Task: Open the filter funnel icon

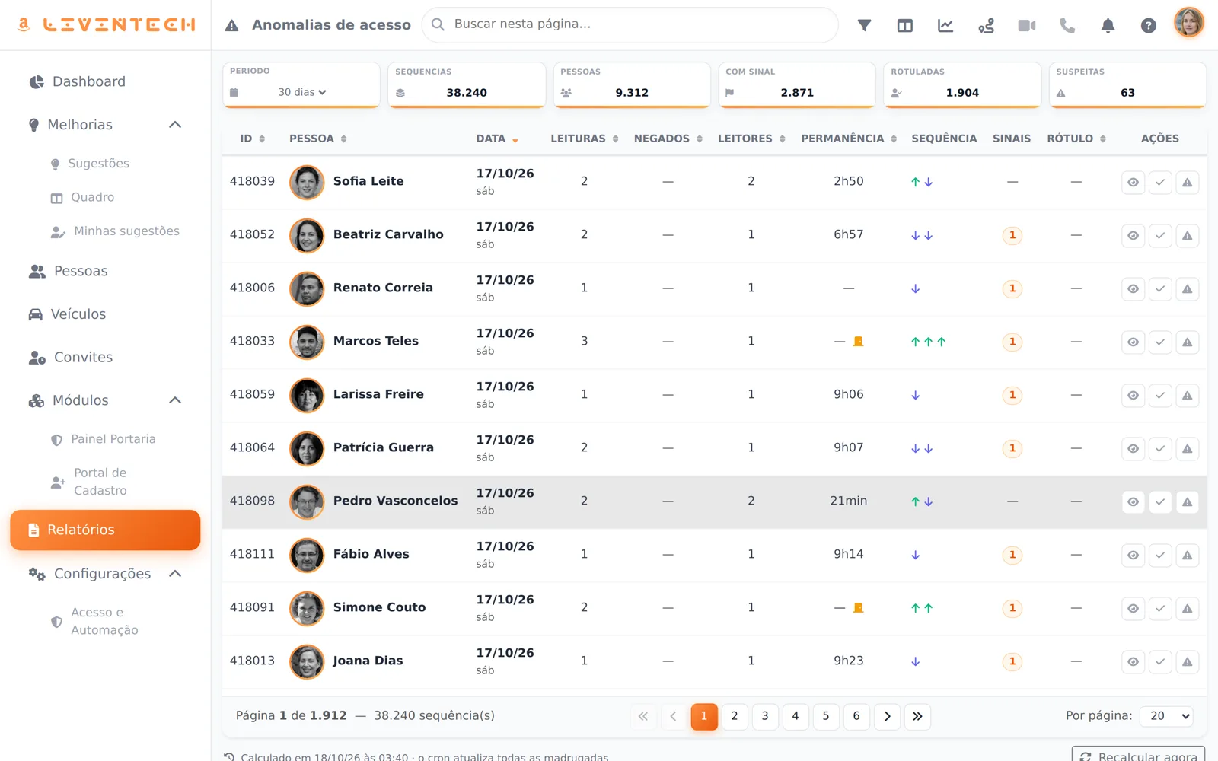Action: pyautogui.click(x=864, y=25)
